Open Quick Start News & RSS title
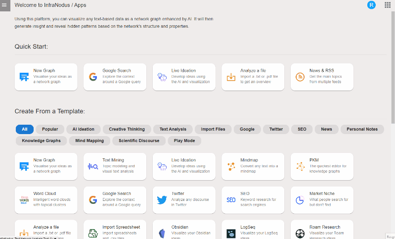The width and height of the screenshot is (395, 239). [x=322, y=71]
